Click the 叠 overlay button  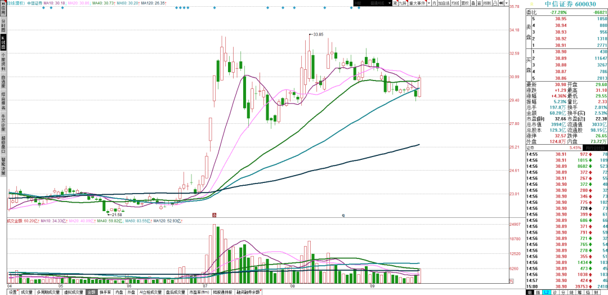point(473,3)
